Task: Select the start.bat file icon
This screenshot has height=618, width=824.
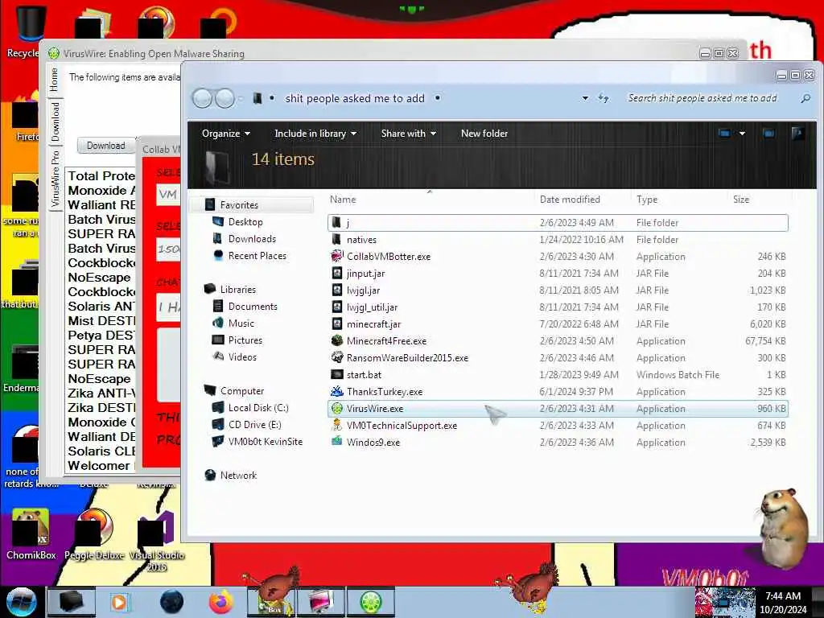Action: [x=337, y=374]
